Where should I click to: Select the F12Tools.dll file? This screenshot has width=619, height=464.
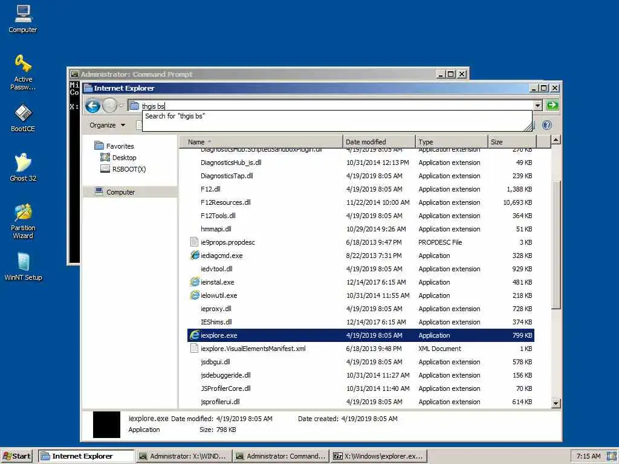(218, 216)
